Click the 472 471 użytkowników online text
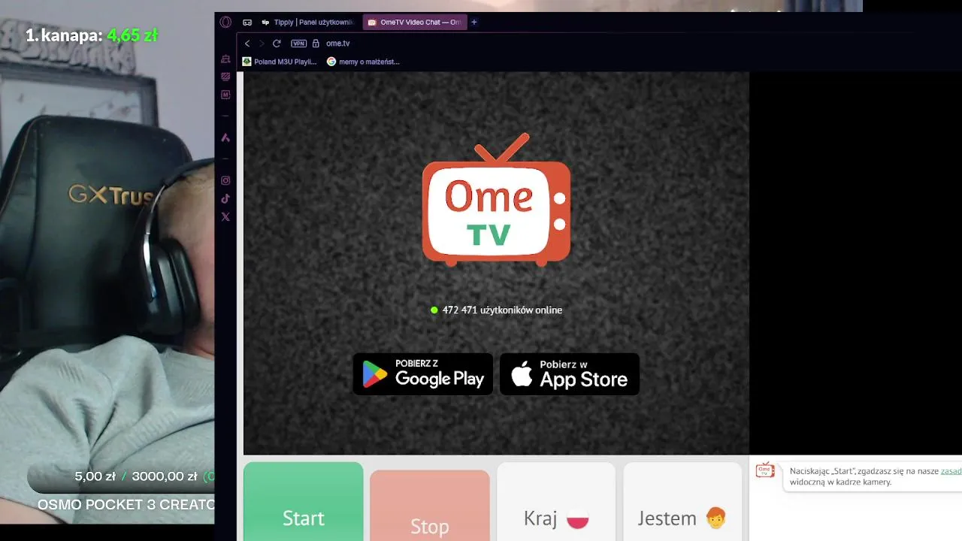 (x=502, y=310)
